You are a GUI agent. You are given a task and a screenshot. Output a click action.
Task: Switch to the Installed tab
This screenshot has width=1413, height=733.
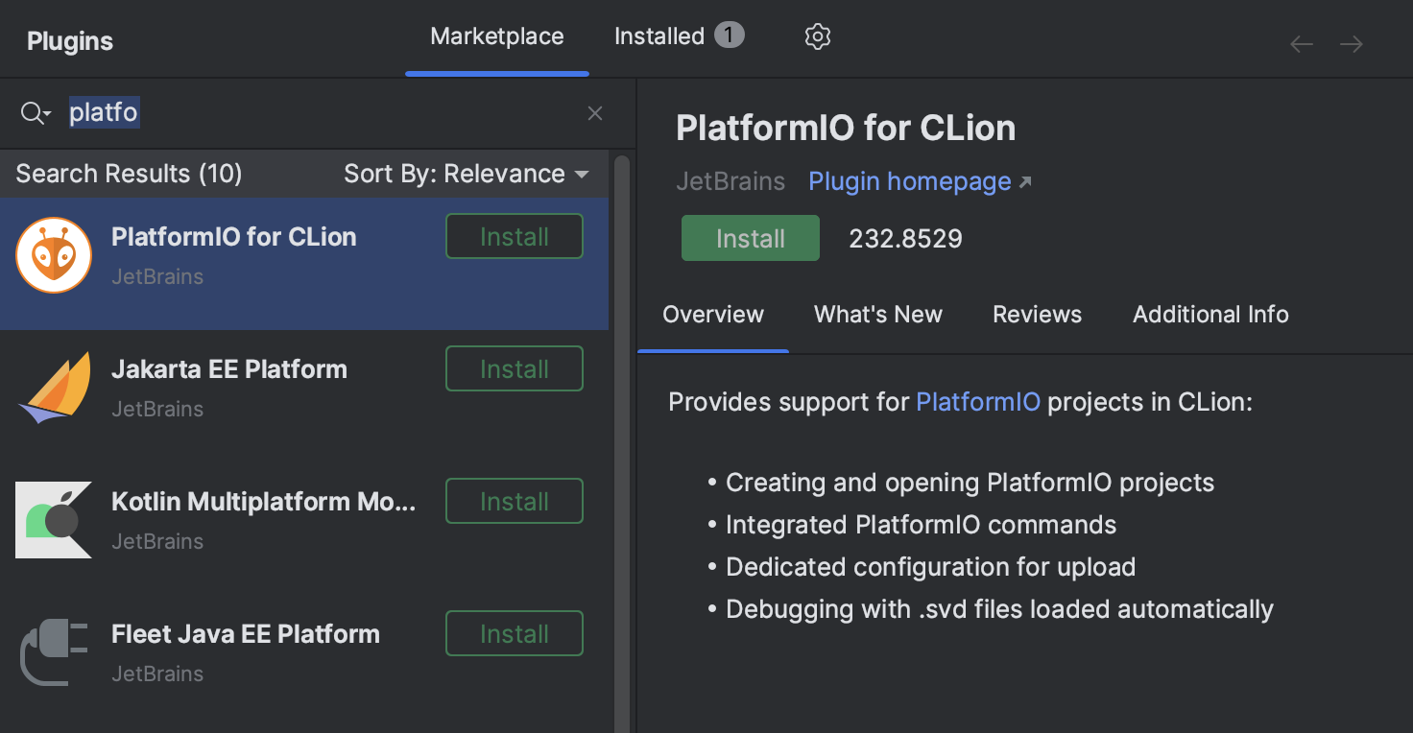click(x=679, y=36)
